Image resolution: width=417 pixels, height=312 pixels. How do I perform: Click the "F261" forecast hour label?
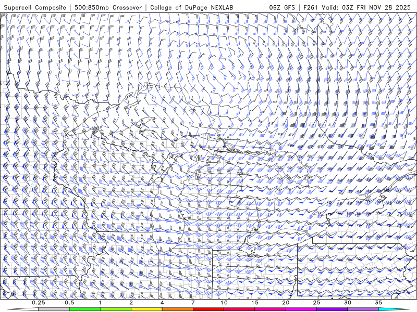310,7
